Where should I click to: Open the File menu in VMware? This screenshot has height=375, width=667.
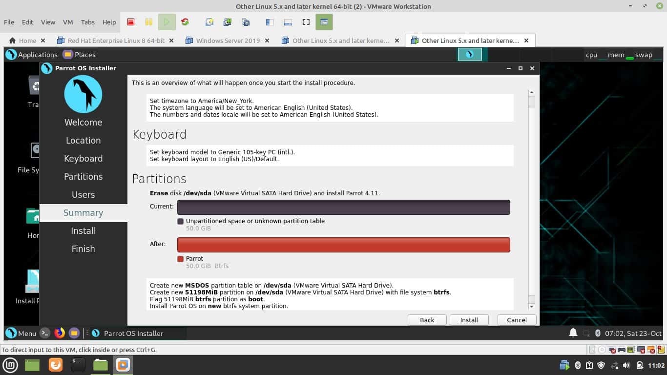tap(9, 22)
